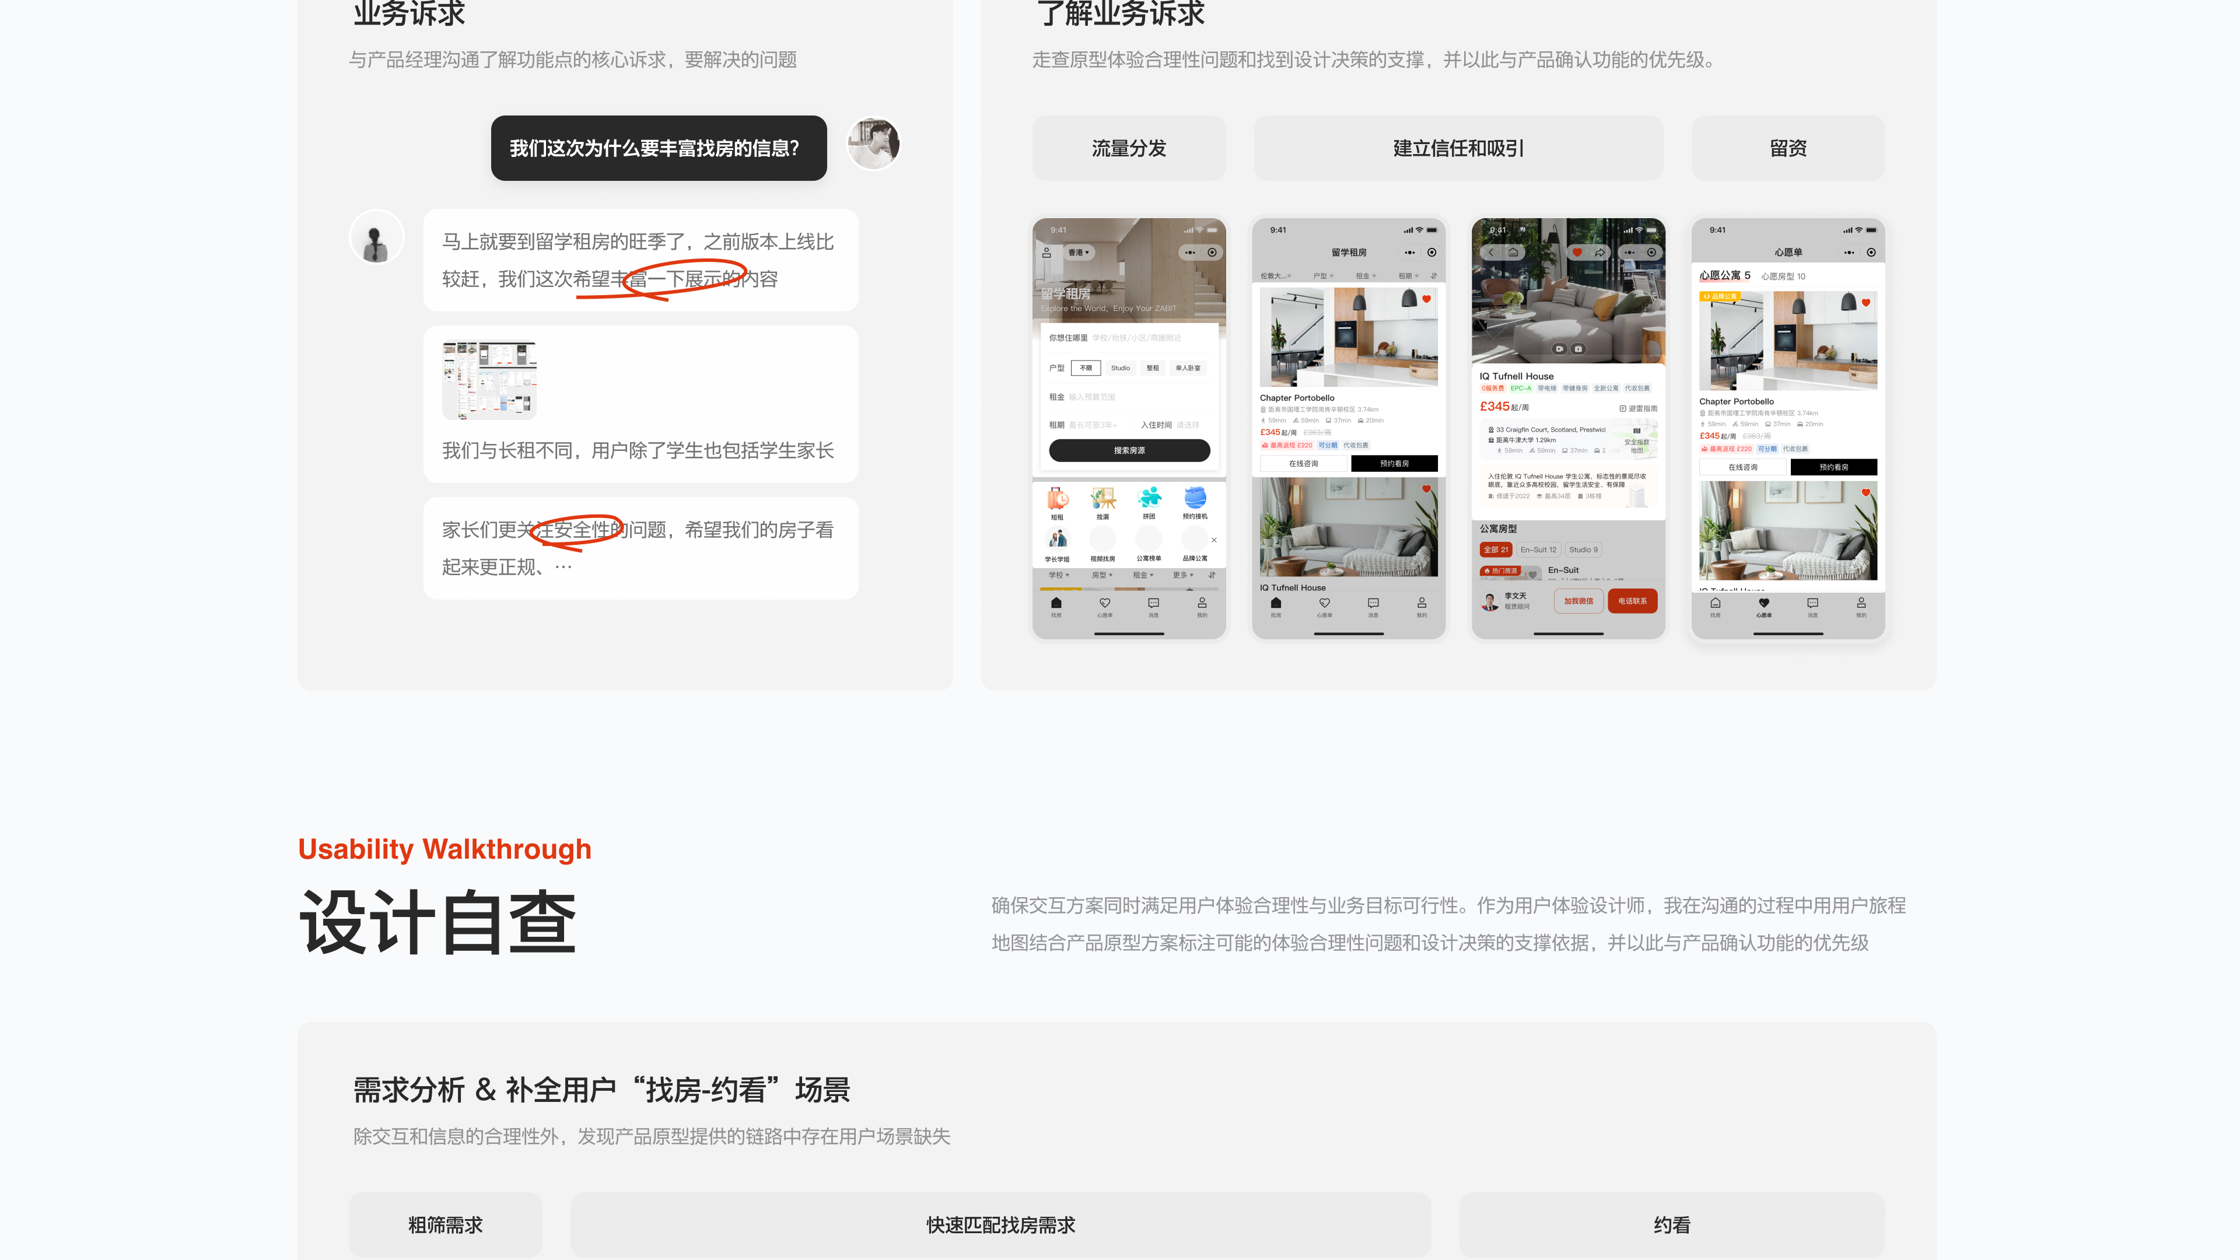The width and height of the screenshot is (2240, 1260).
Task: Click the video icon on apartment photo
Action: tap(1559, 349)
